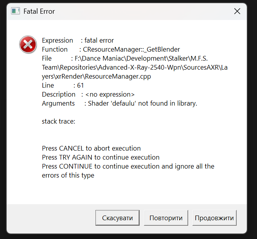
Task: Click the F:\Dance Maniac file path line
Action: pos(135,58)
